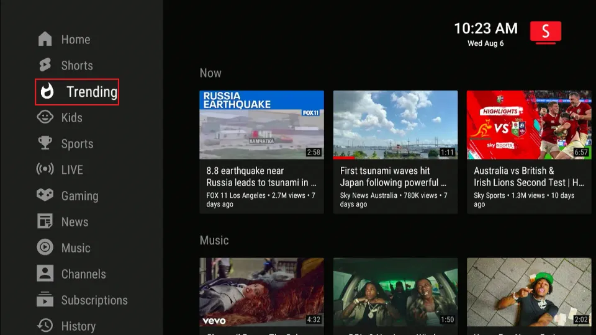Click the 6:57 duration badge
This screenshot has width=596, height=335.
click(x=581, y=153)
